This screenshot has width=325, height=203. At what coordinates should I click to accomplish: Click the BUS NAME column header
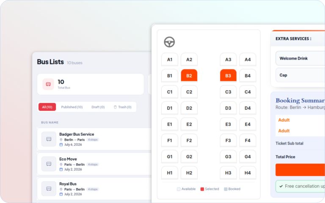click(x=50, y=122)
